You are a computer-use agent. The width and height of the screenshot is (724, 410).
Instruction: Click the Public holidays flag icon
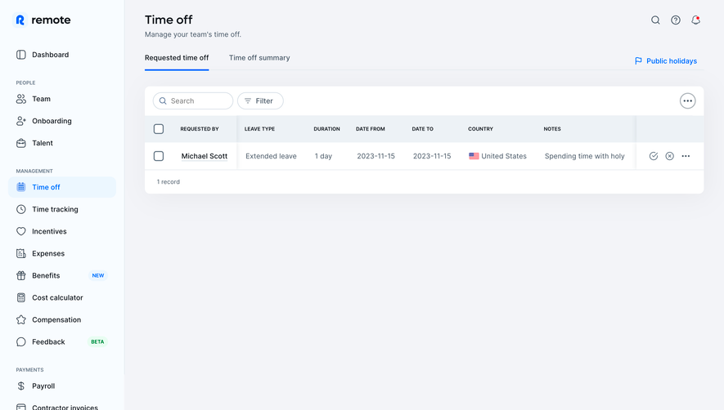pos(638,61)
